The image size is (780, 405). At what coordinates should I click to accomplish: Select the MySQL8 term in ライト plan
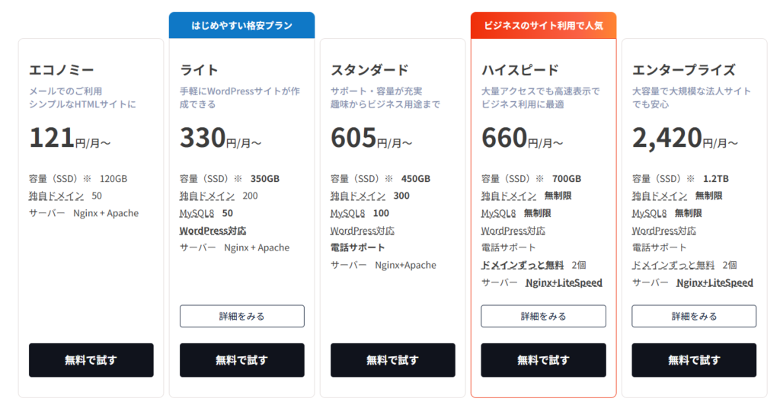point(197,213)
